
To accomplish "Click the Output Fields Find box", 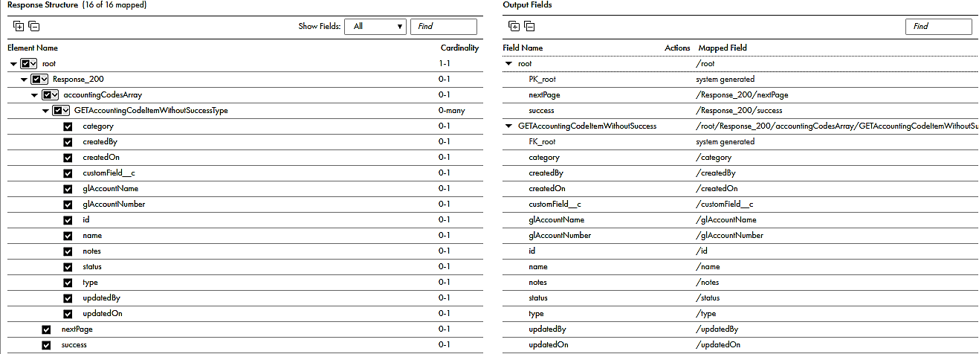I will tap(939, 27).
